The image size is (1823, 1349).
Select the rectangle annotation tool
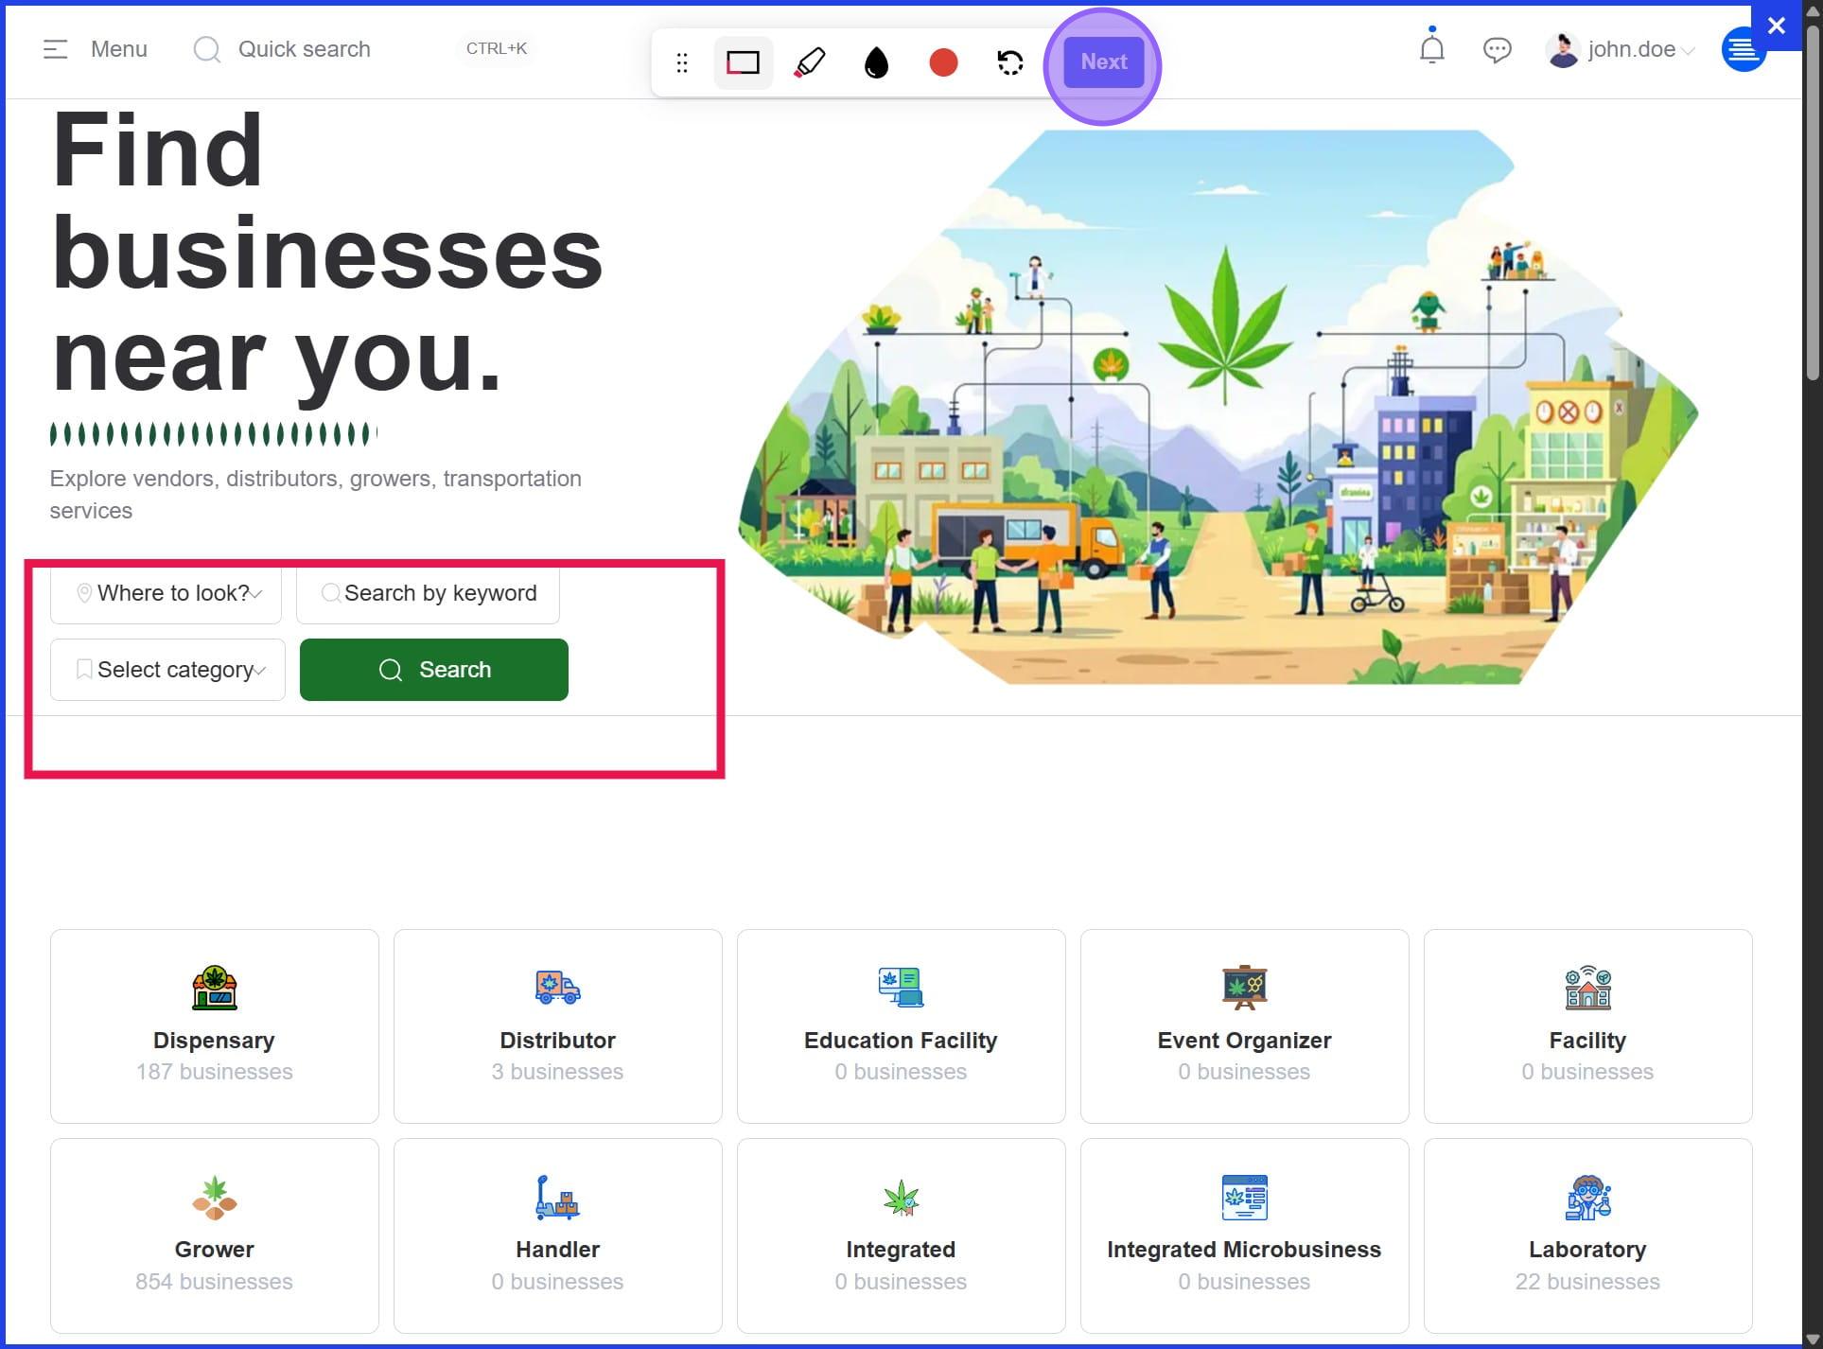pos(743,62)
